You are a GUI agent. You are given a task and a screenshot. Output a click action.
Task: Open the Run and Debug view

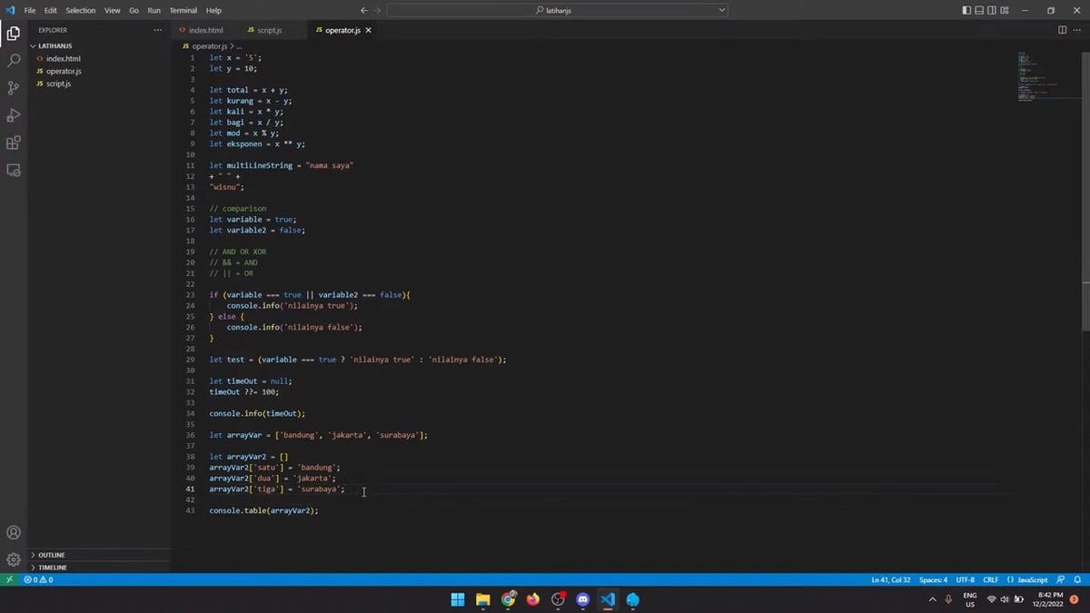[x=14, y=115]
